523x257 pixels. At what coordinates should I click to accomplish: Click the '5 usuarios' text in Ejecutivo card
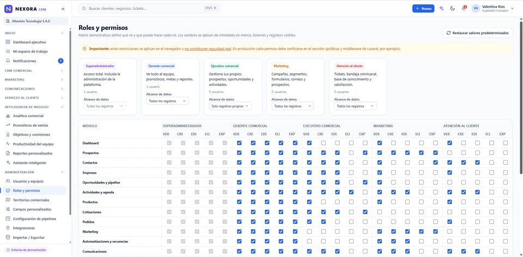(216, 92)
